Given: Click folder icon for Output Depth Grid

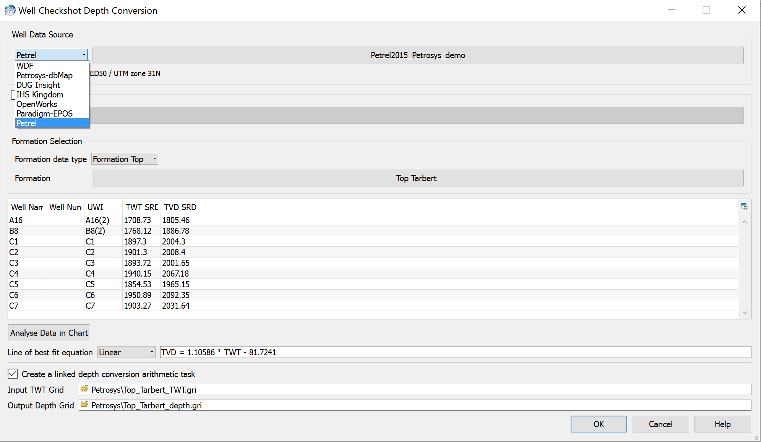Looking at the screenshot, I should click(84, 405).
